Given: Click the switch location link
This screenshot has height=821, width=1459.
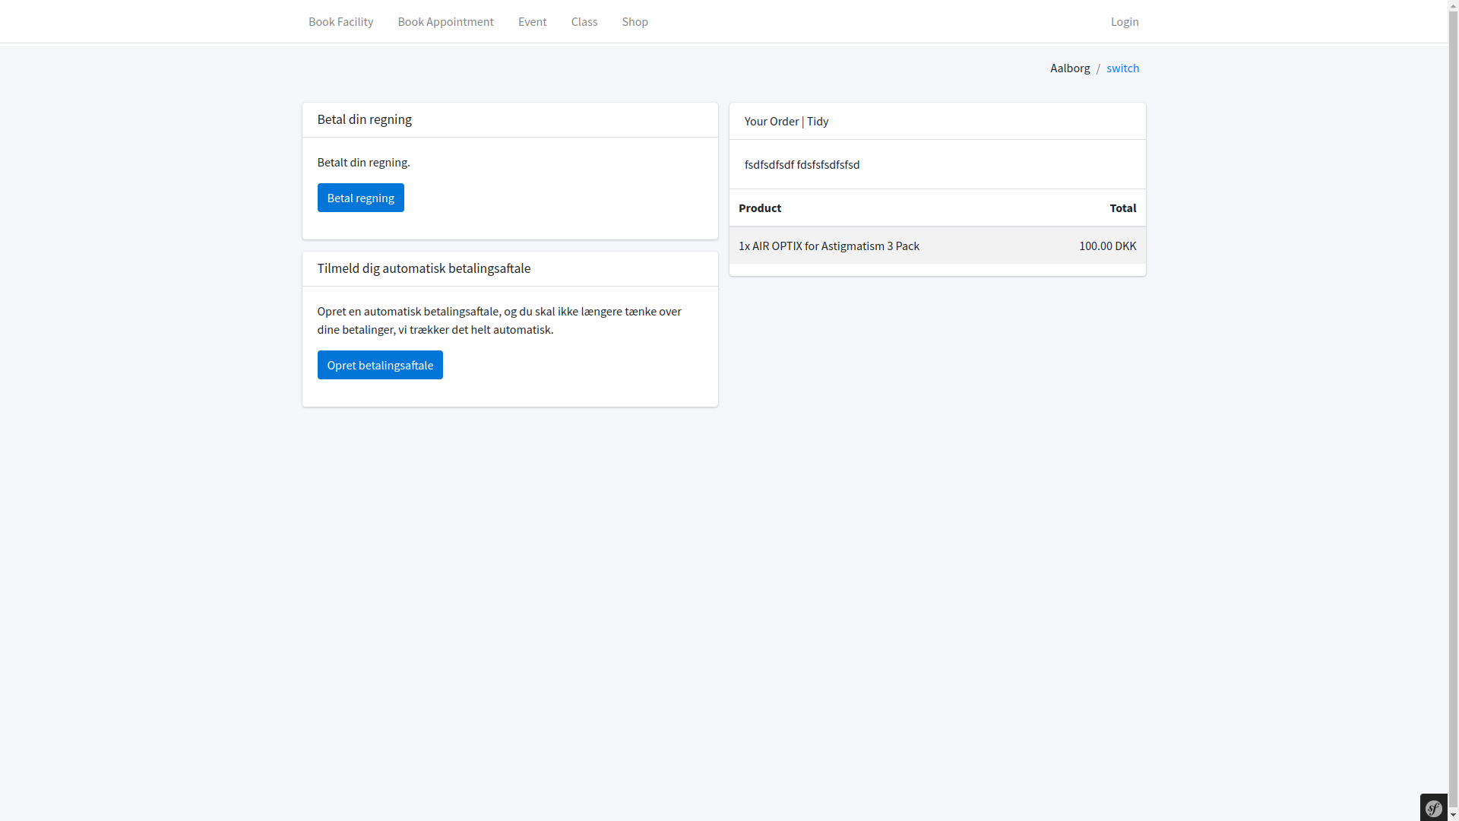Looking at the screenshot, I should tap(1122, 68).
